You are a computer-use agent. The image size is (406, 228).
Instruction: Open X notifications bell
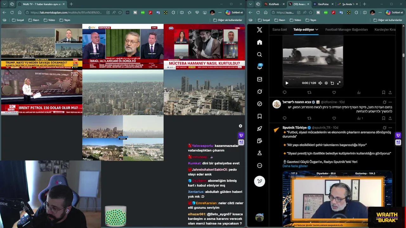point(259,66)
